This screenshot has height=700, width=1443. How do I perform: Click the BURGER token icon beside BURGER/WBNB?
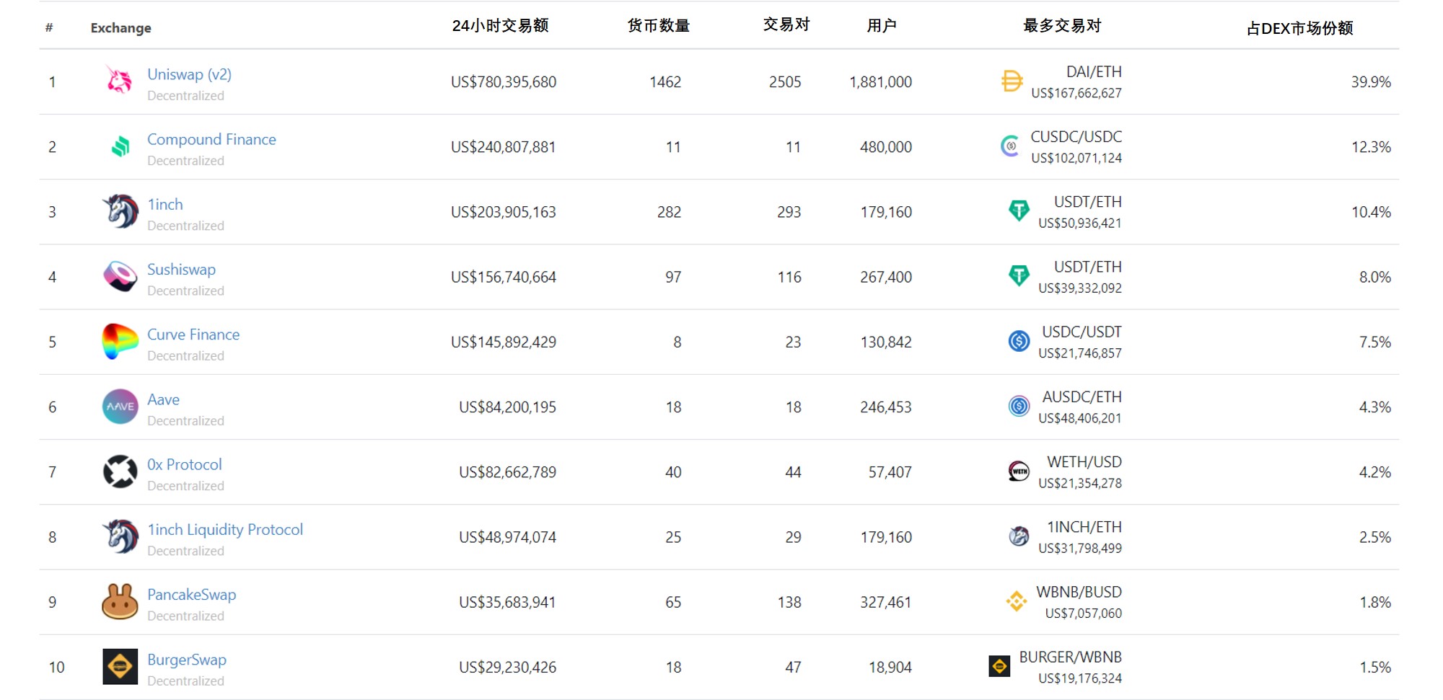[999, 666]
